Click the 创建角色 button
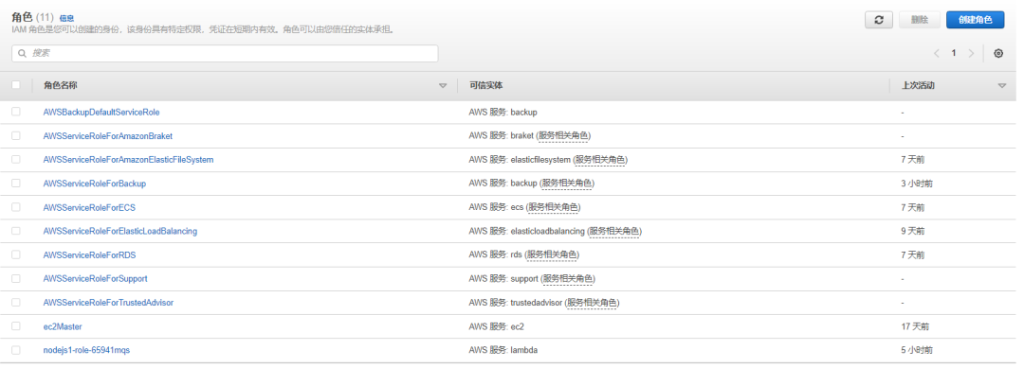The image size is (1024, 368). 975,20
